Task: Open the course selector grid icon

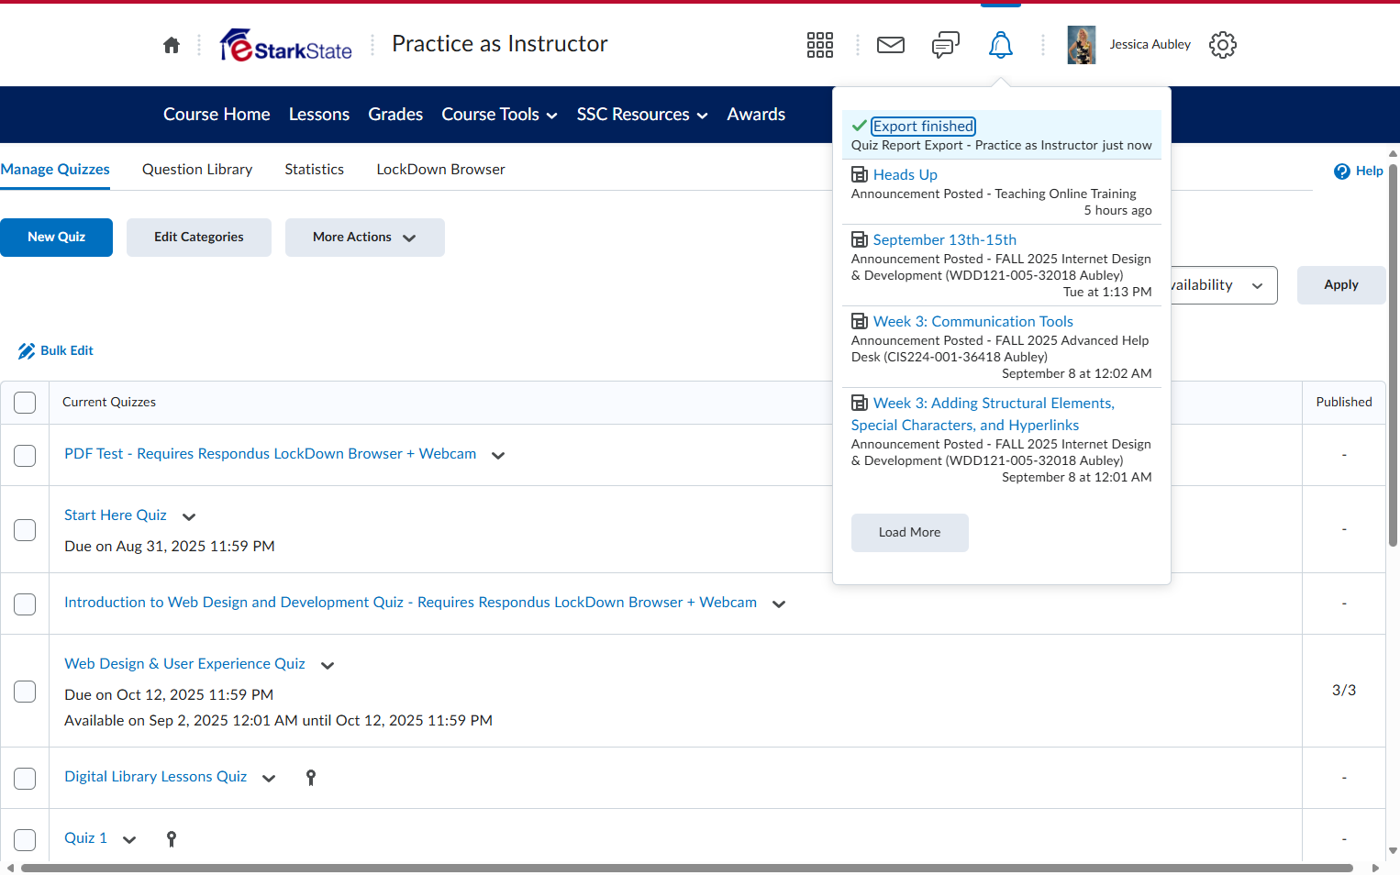Action: (820, 45)
